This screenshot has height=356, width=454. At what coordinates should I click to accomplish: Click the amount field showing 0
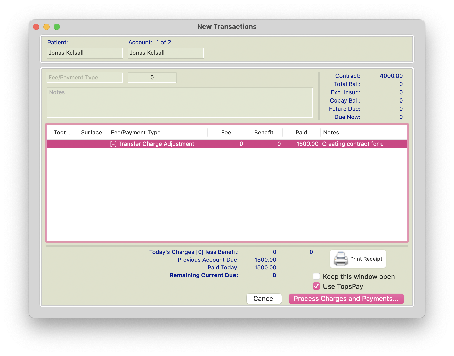pos(152,78)
